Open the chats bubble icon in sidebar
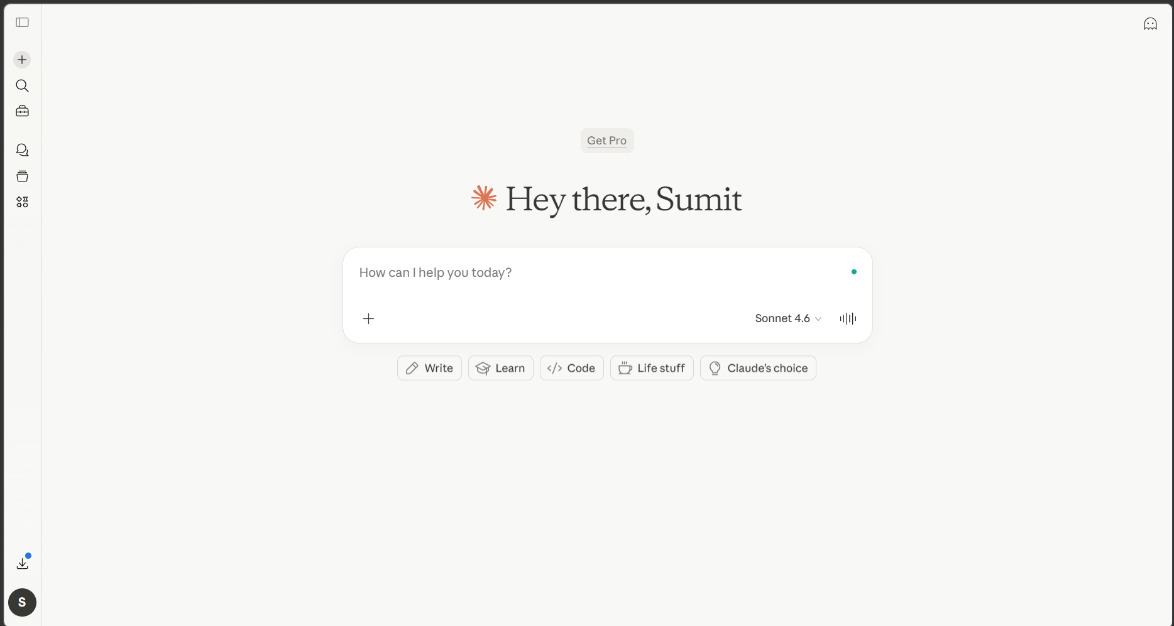Image resolution: width=1174 pixels, height=626 pixels. coord(22,150)
